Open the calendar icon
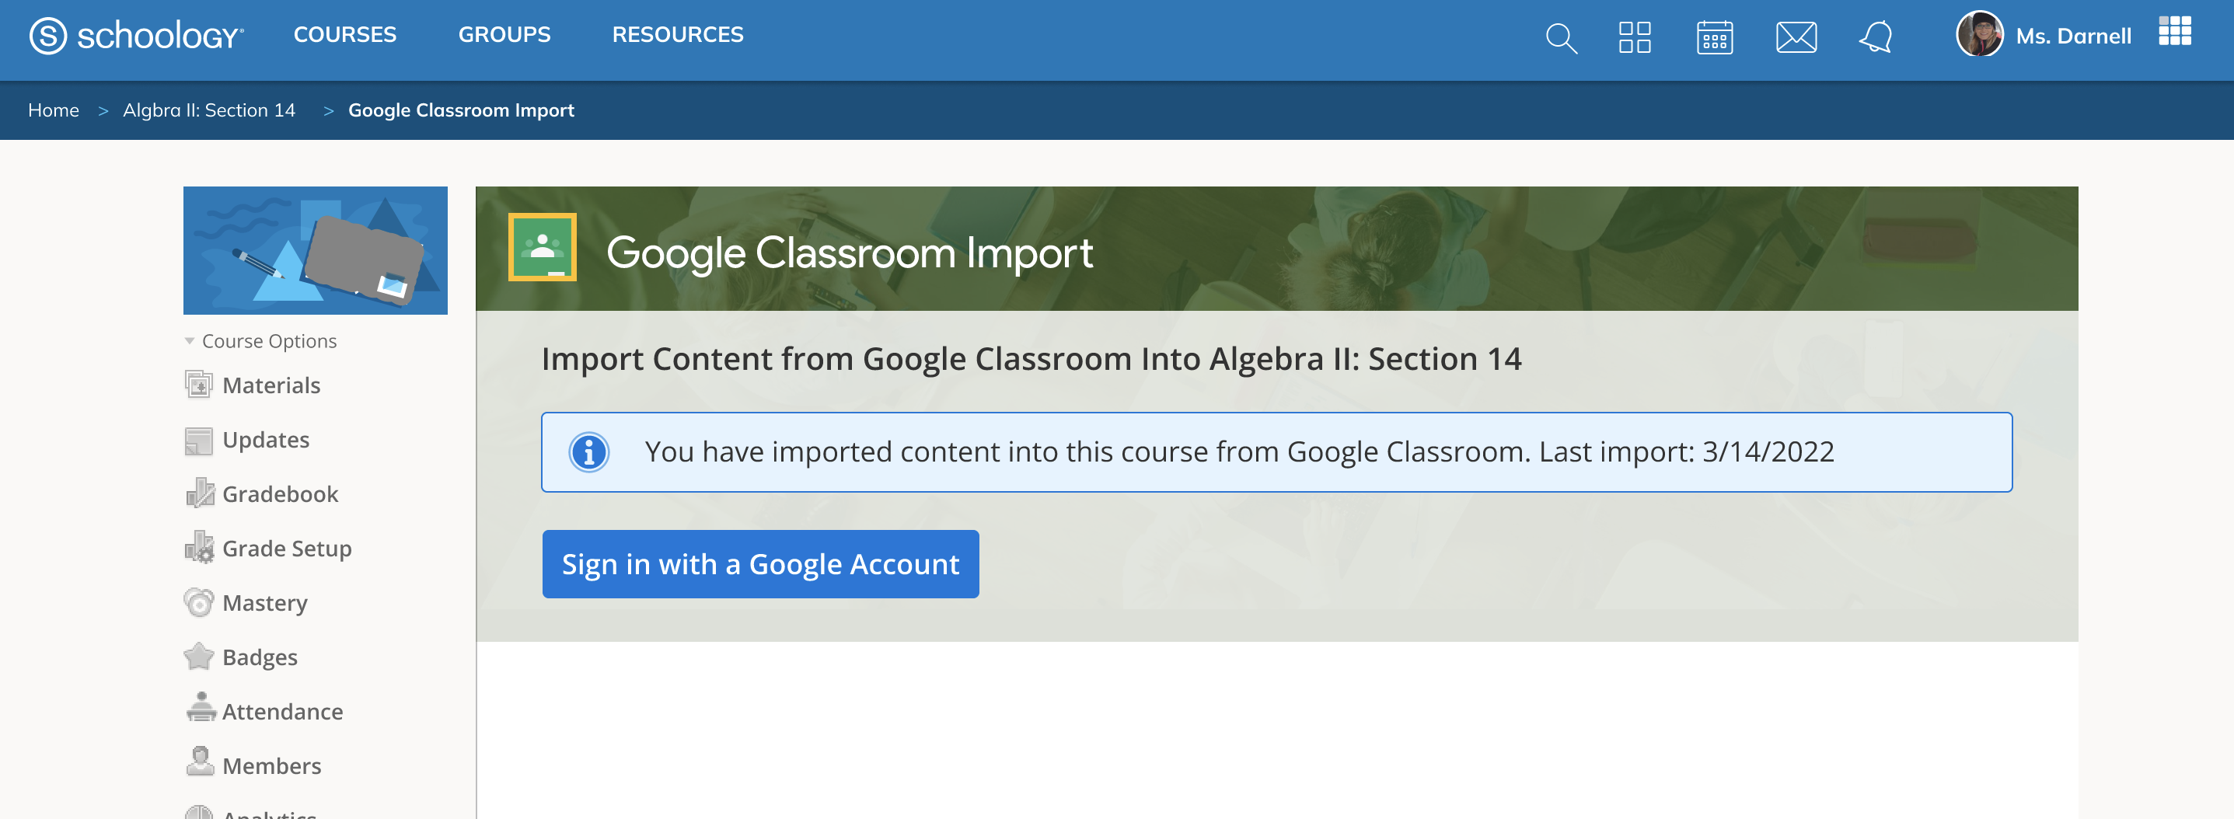2234x819 pixels. point(1715,38)
